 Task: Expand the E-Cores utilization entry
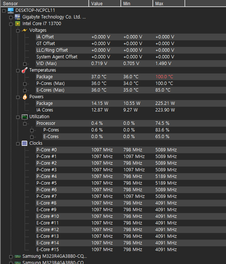click(32, 137)
